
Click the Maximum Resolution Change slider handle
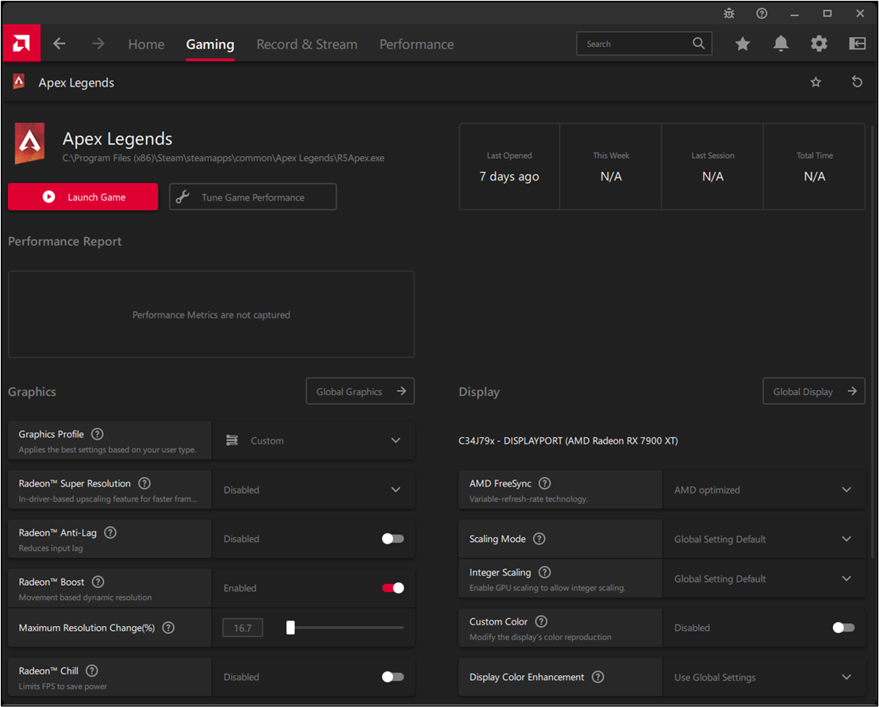pos(290,628)
